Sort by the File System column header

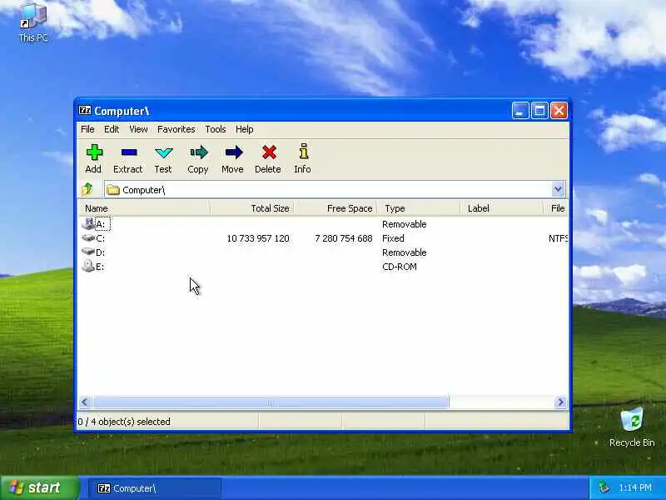(x=555, y=208)
